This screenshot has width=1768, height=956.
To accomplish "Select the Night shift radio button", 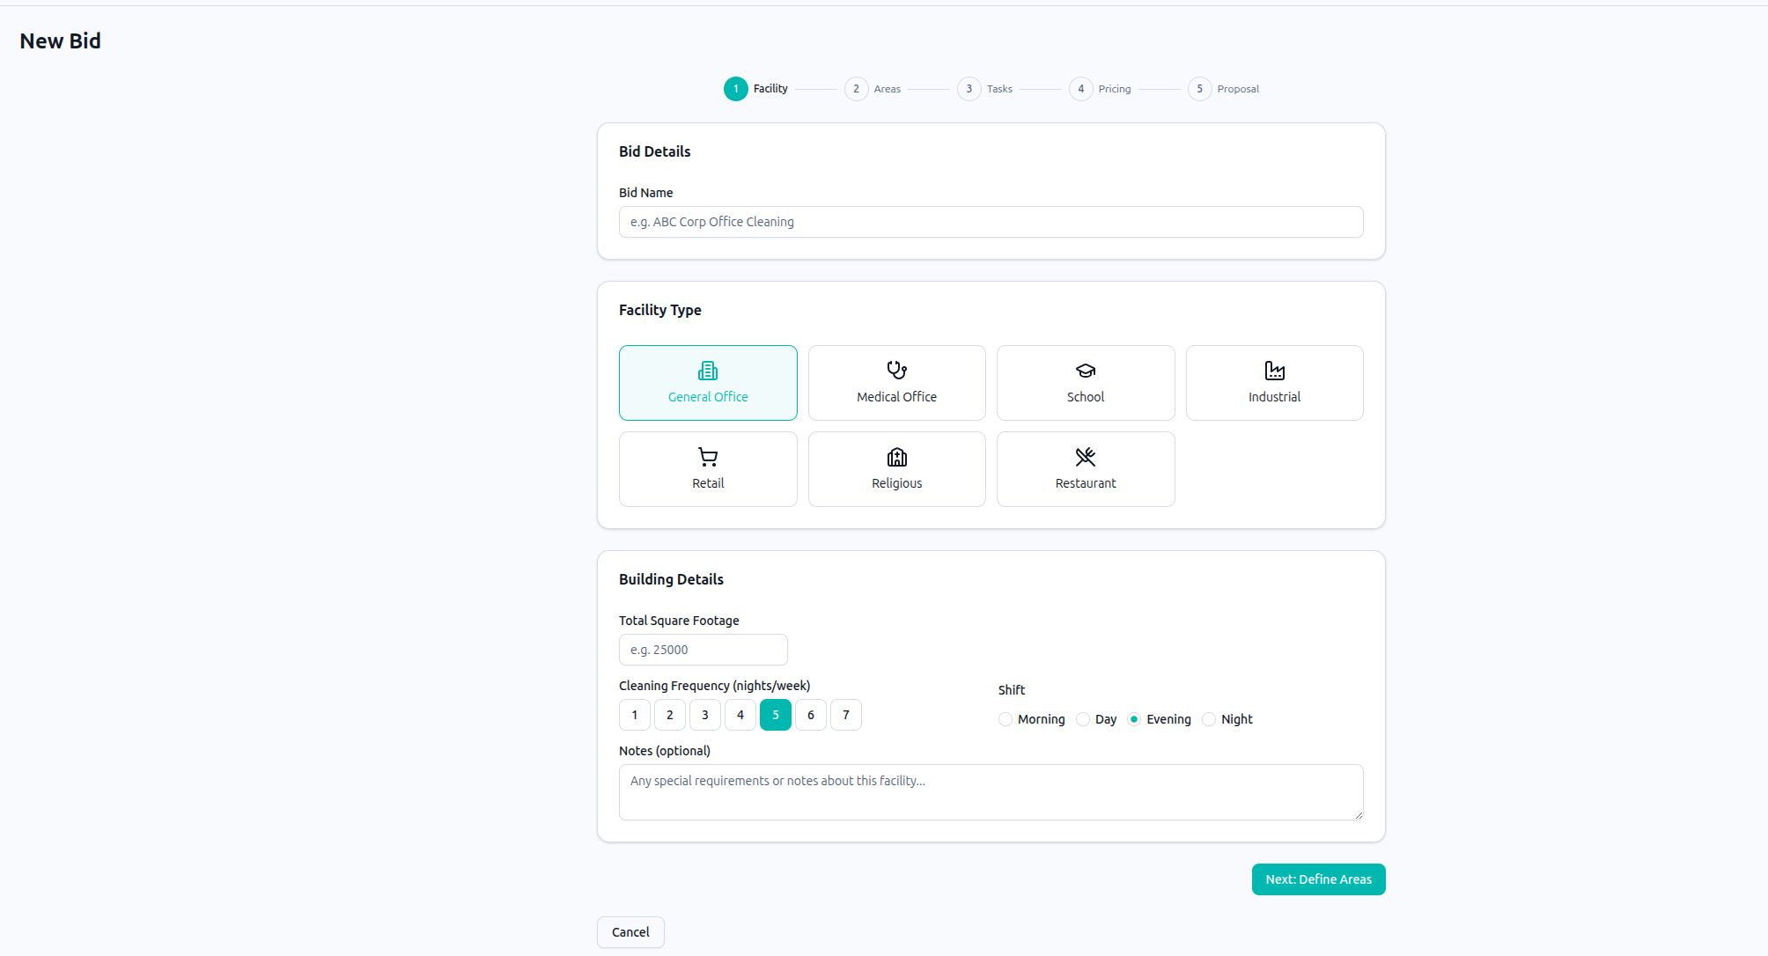I will click(x=1209, y=719).
